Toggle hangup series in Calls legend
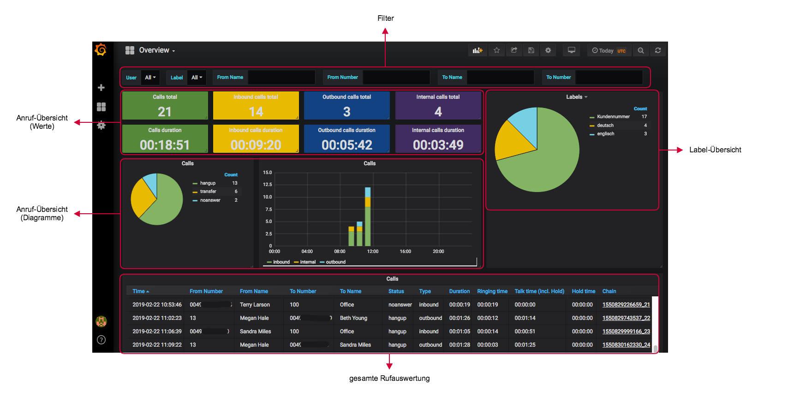The height and width of the screenshot is (397, 806). (208, 183)
